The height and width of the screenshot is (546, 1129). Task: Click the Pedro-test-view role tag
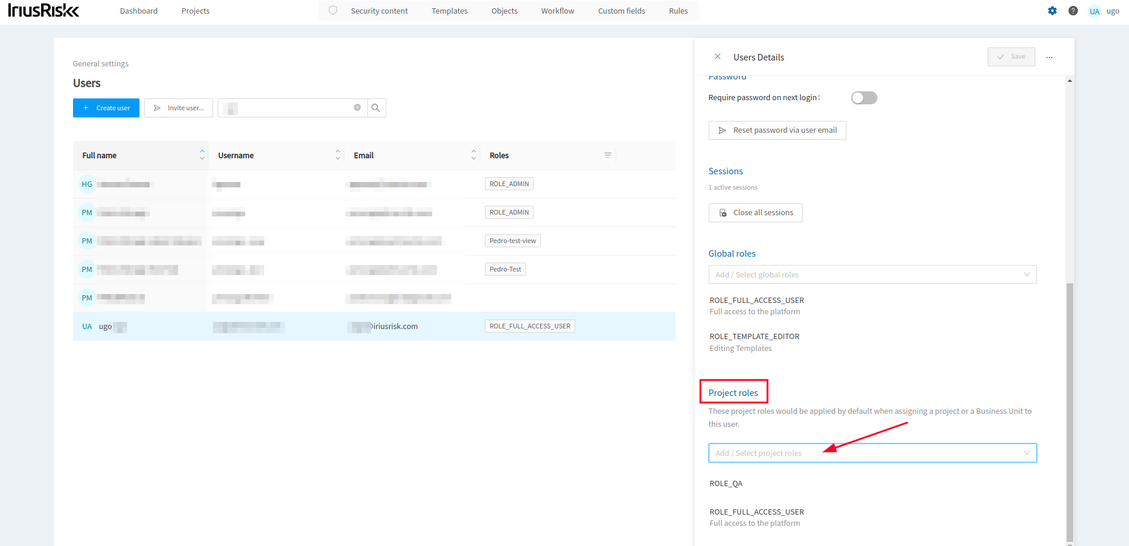[513, 241]
